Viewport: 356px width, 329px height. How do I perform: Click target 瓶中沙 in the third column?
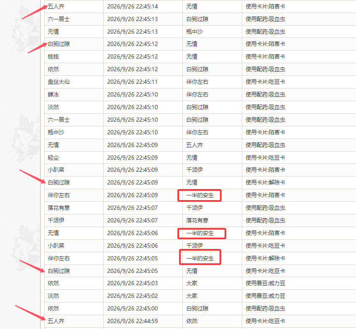pyautogui.click(x=195, y=32)
